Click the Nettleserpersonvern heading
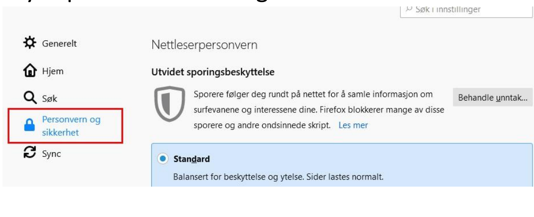 click(x=204, y=45)
